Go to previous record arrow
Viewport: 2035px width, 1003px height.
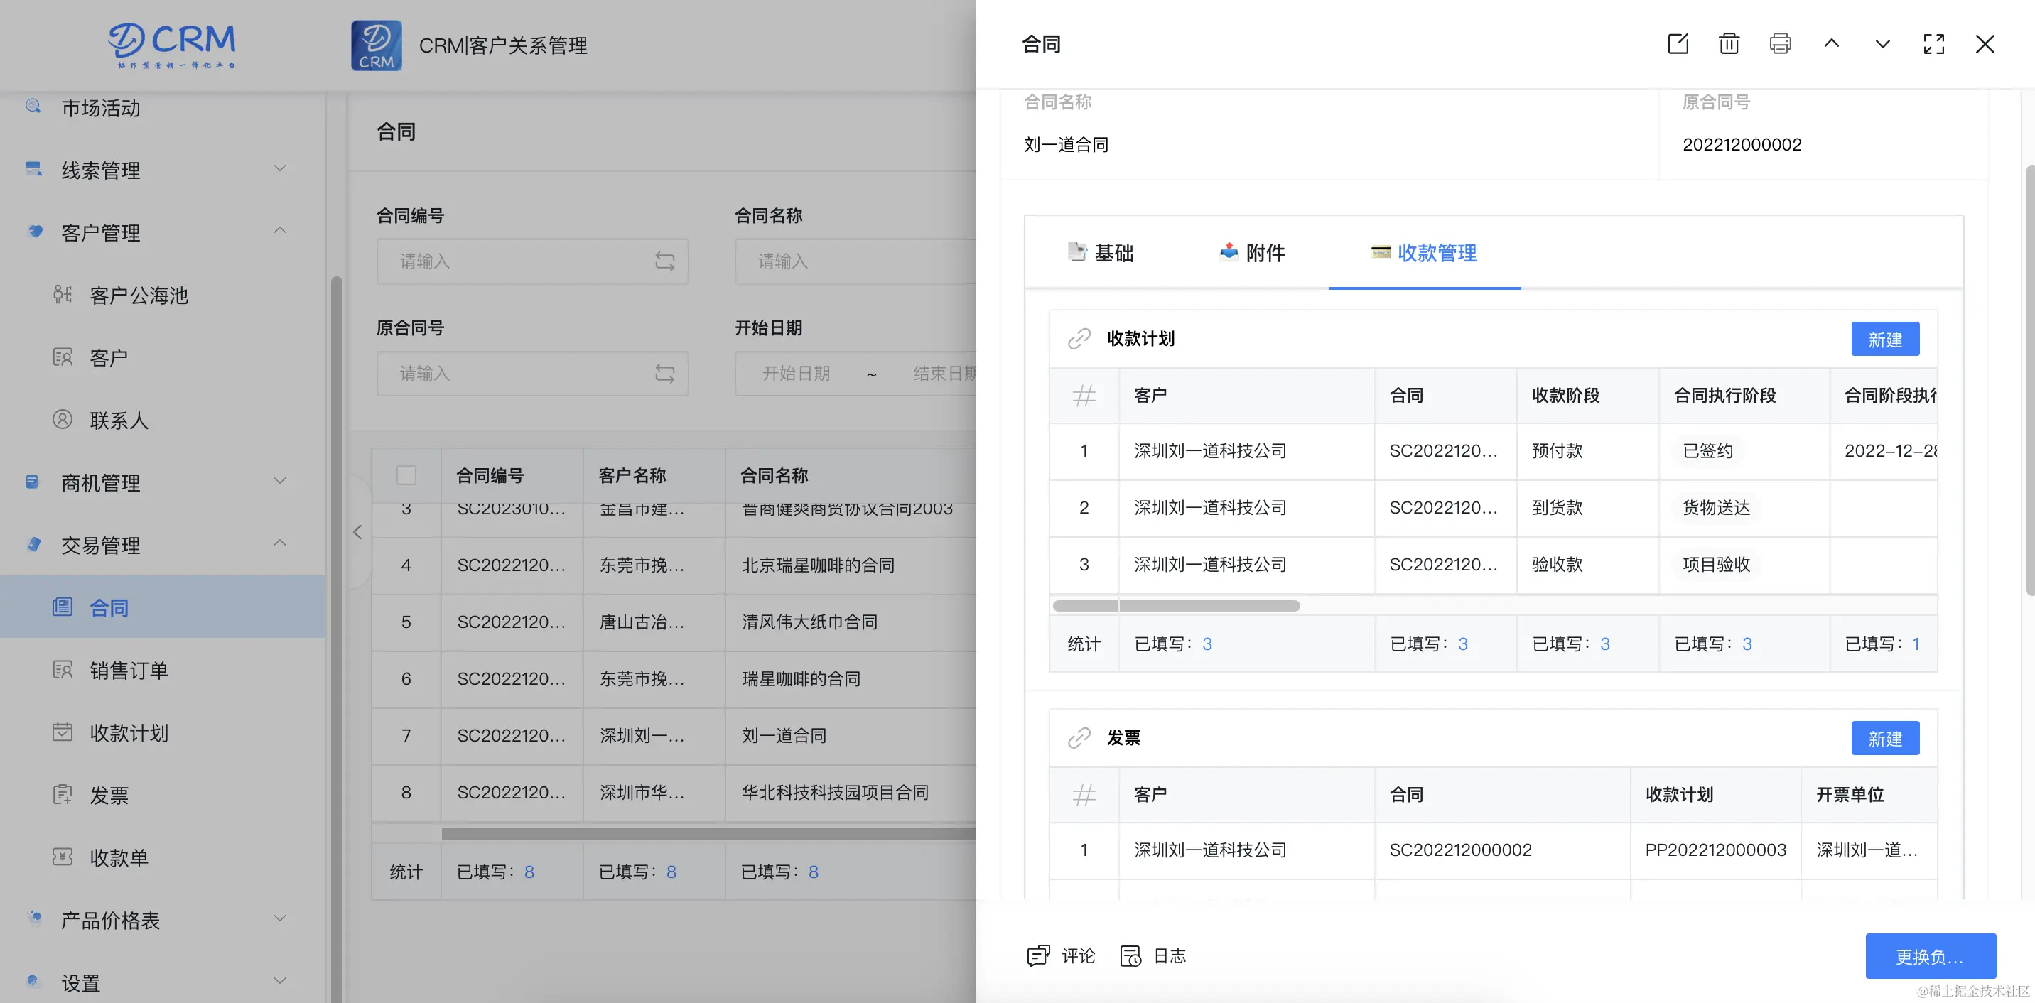(1831, 43)
